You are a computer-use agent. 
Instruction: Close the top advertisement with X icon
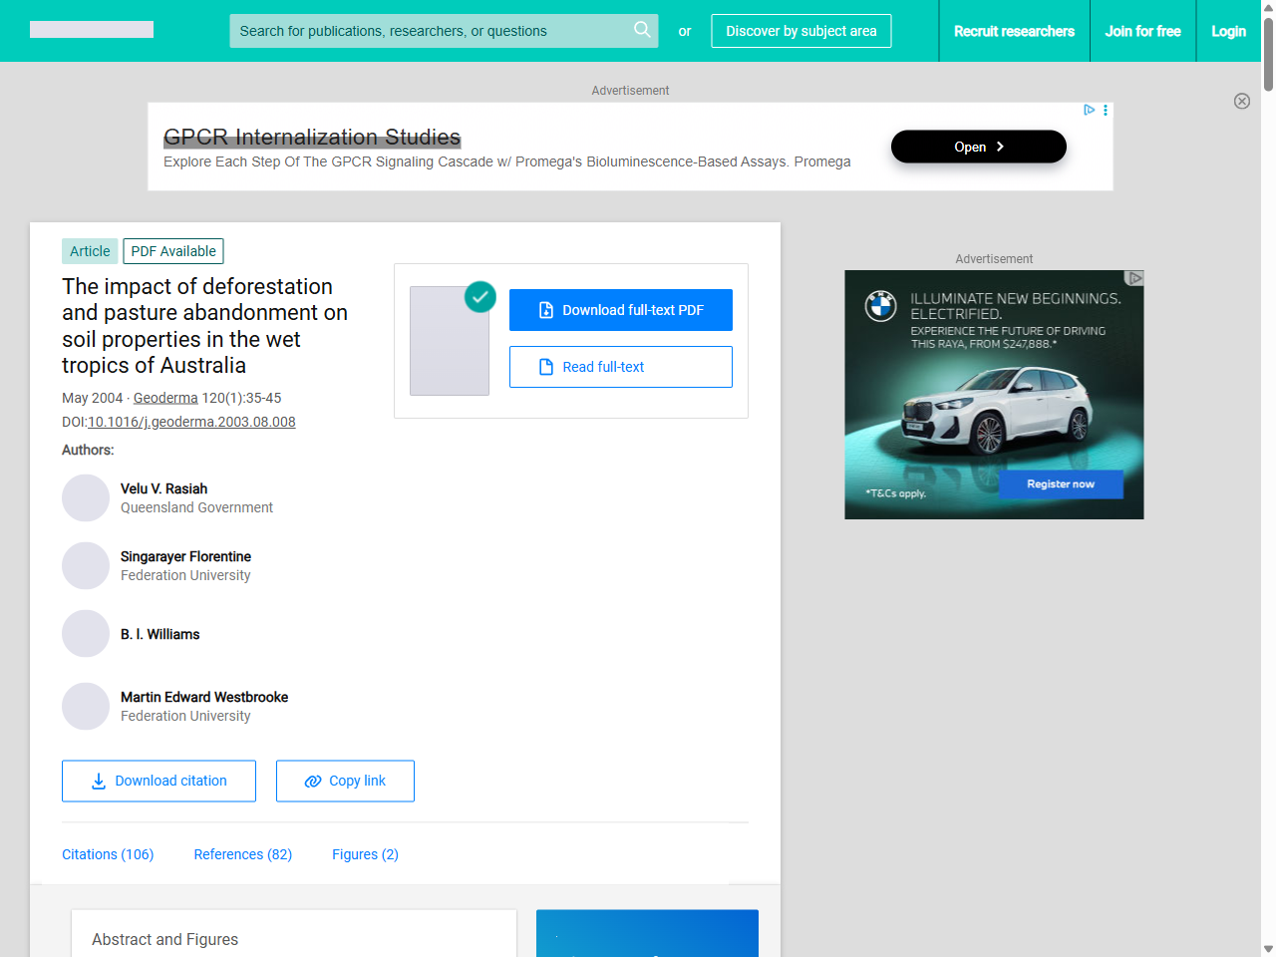point(1241,101)
